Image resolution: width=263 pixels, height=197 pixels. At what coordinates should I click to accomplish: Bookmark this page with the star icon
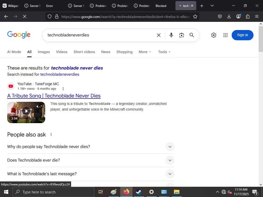[x=195, y=16]
